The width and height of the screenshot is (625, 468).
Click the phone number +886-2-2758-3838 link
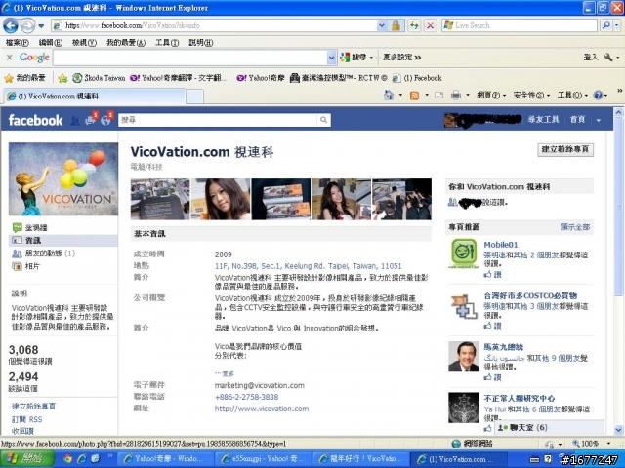pyautogui.click(x=246, y=397)
